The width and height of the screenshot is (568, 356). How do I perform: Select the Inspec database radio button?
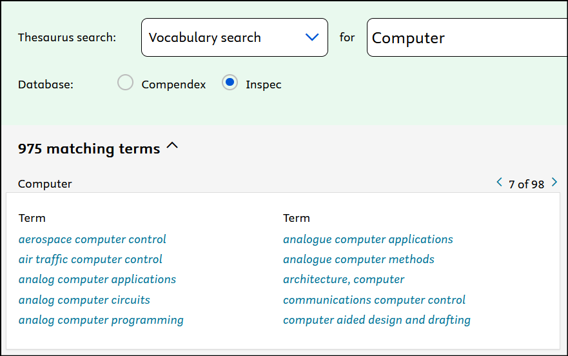[230, 83]
